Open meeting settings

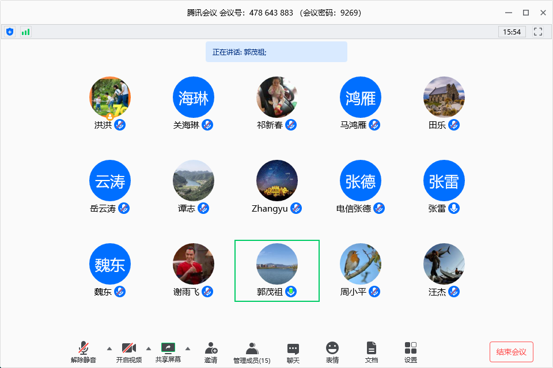pyautogui.click(x=410, y=352)
